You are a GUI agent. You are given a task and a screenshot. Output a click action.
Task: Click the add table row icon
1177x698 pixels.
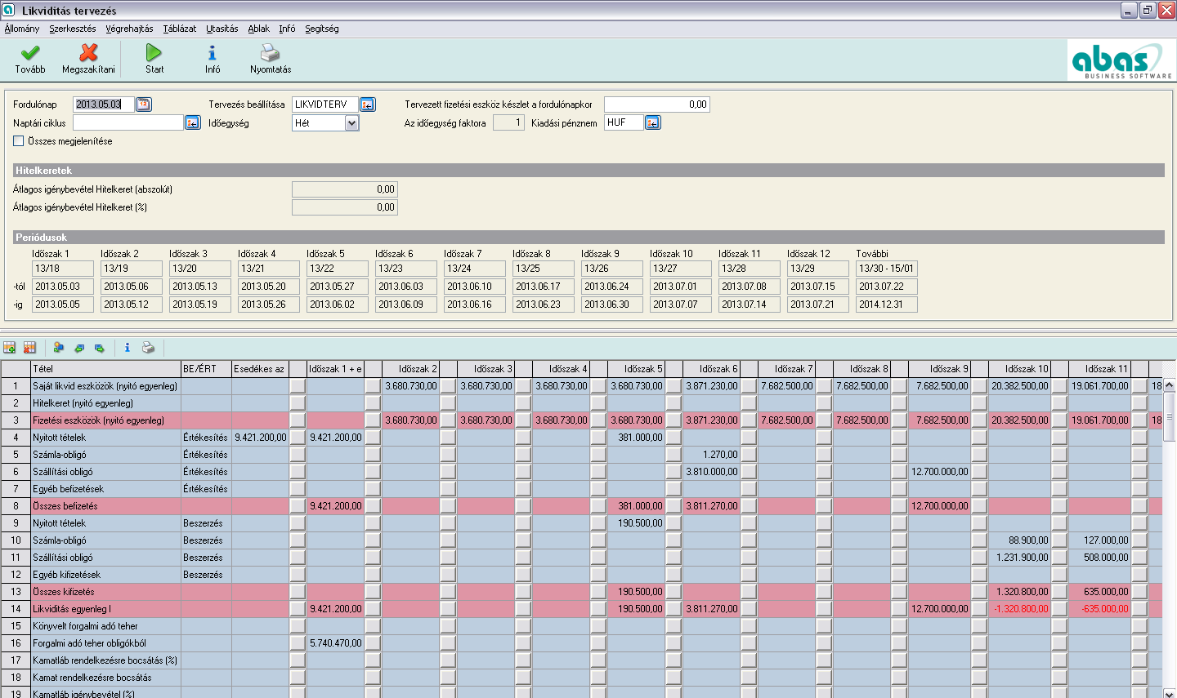click(10, 348)
